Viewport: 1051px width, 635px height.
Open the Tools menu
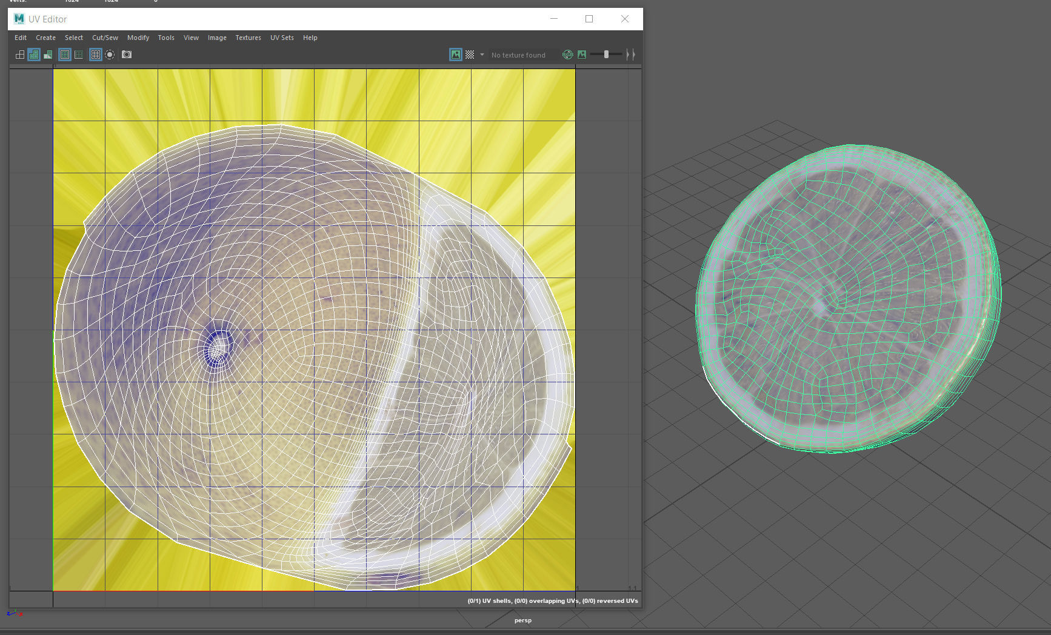point(166,38)
